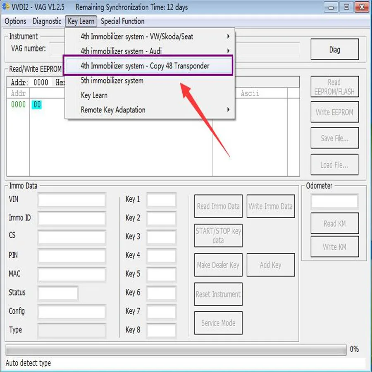This screenshot has height=372, width=372.
Task: Focus the Status input field
Action: (x=58, y=293)
